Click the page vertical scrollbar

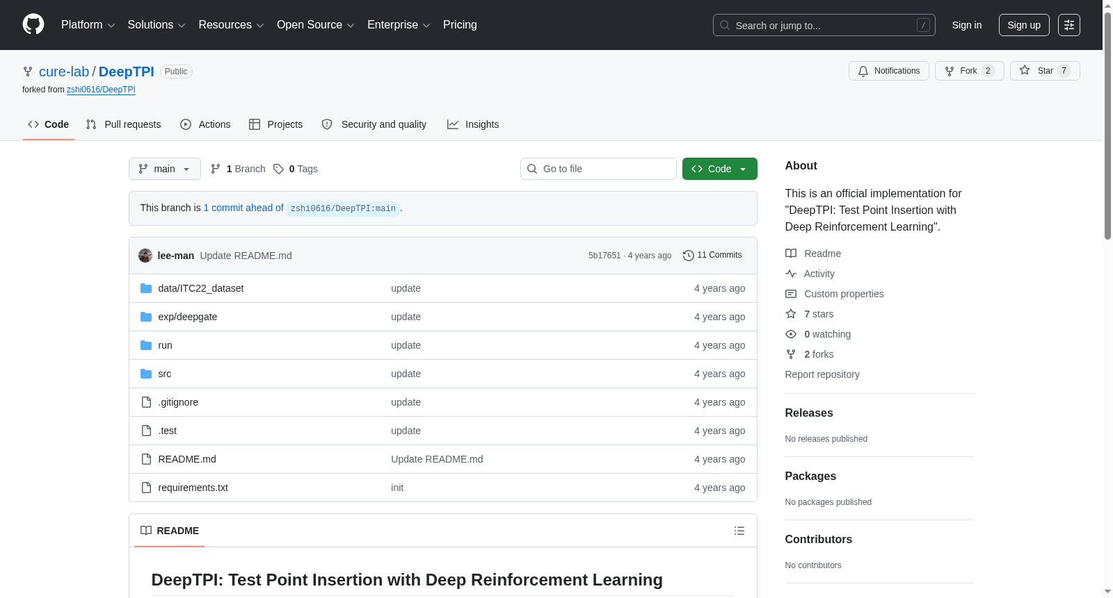(1107, 125)
